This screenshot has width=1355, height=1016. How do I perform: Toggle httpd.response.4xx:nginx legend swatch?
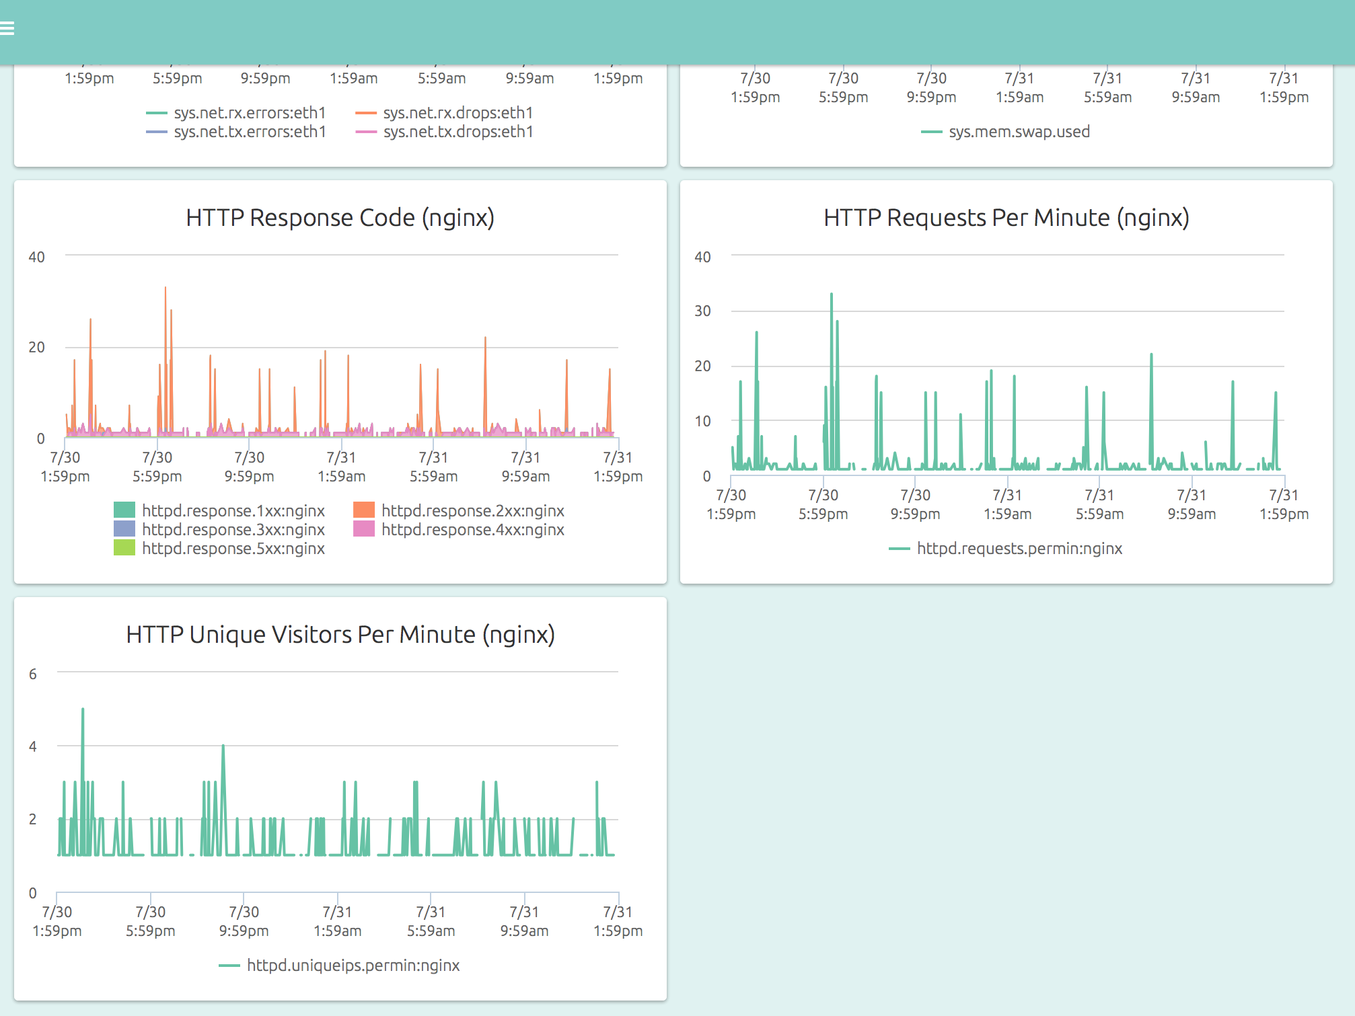[x=364, y=529]
